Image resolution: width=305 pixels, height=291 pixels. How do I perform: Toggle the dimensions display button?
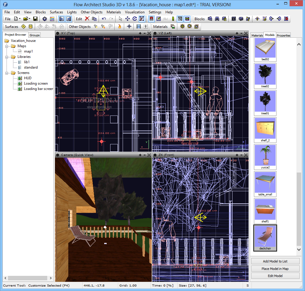click(187, 19)
